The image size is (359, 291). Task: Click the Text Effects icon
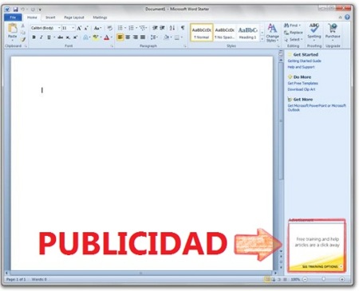click(x=85, y=37)
